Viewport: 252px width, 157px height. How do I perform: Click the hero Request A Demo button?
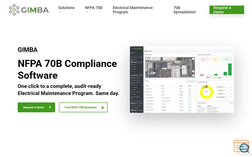[36, 107]
